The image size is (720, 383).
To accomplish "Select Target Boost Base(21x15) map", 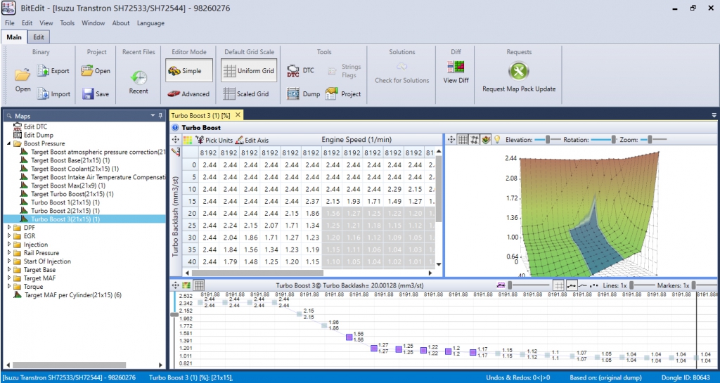I will click(x=70, y=160).
